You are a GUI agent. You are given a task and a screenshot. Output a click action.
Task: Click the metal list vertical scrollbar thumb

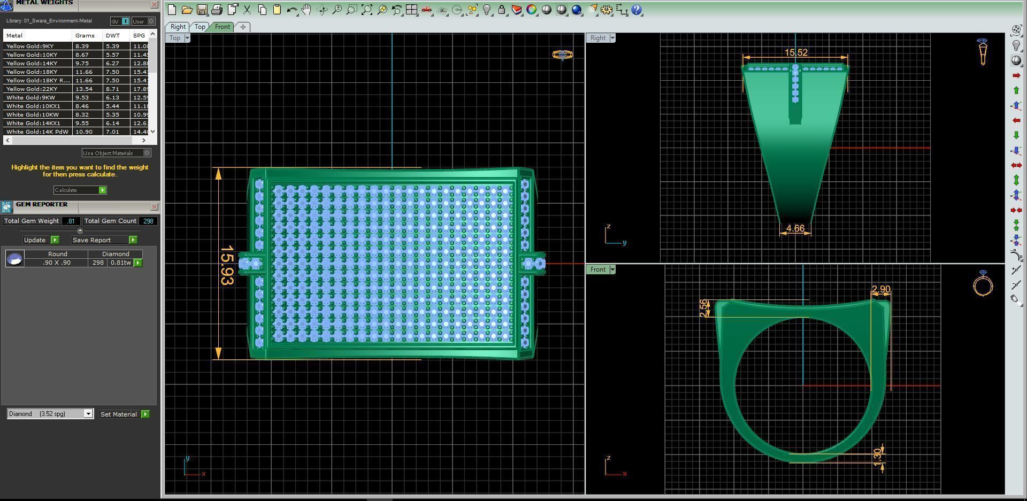point(153,56)
